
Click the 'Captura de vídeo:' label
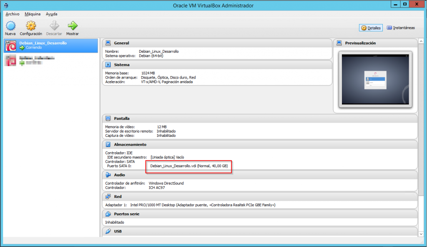click(120, 136)
